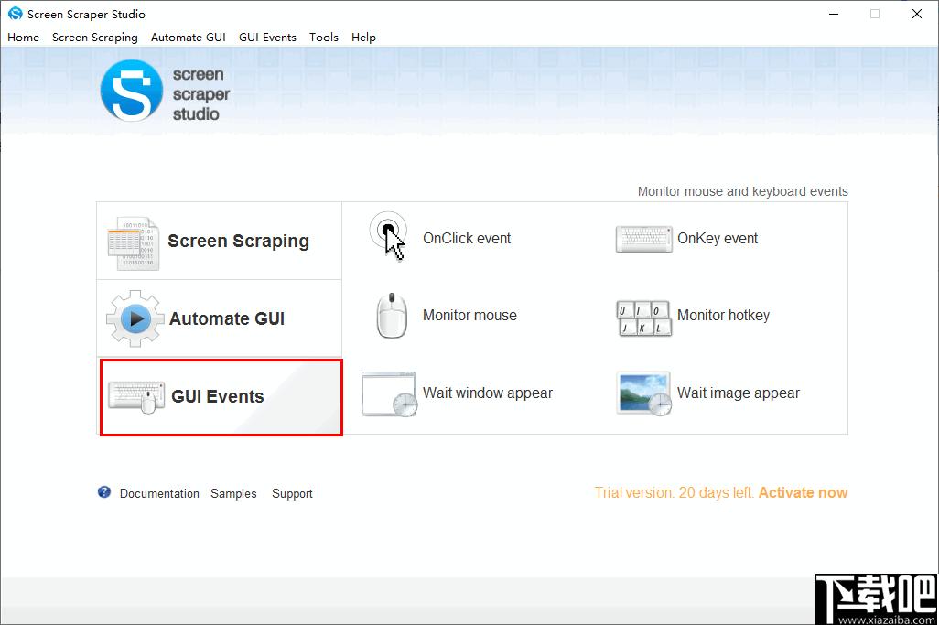This screenshot has width=939, height=625.
Task: Click the blue help question mark icon
Action: [104, 492]
